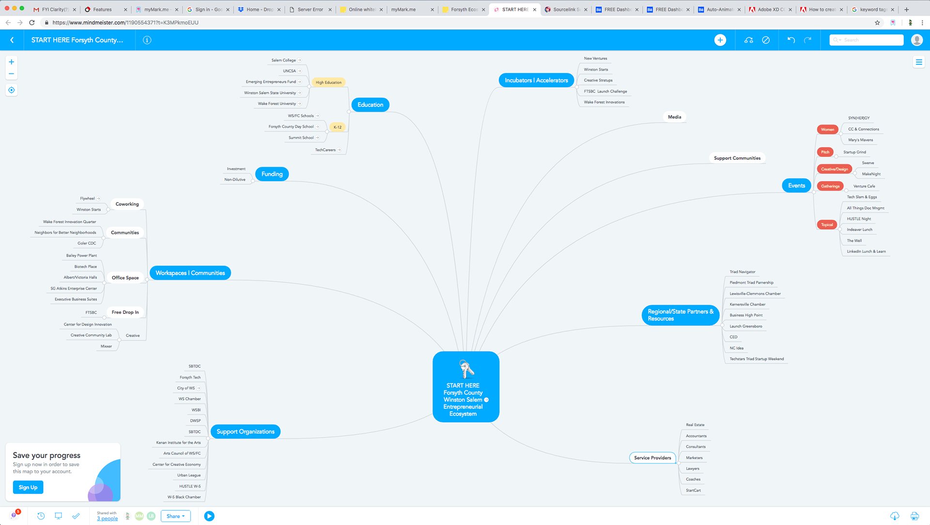Click the Sign Up button
This screenshot has height=525, width=930.
(28, 487)
